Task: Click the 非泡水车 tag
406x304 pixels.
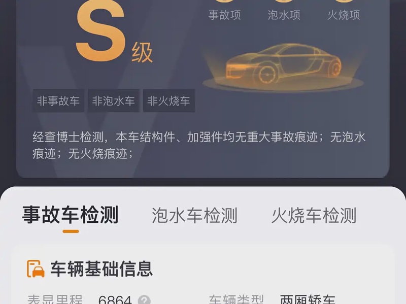Action: (113, 100)
